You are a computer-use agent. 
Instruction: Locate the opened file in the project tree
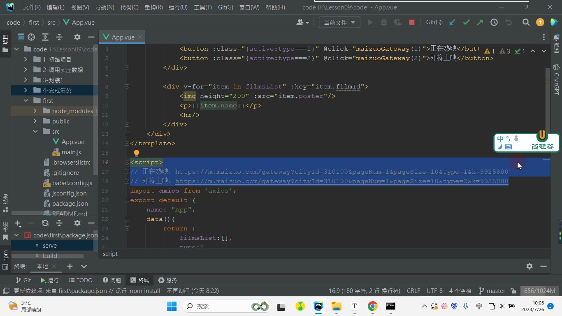pos(31,37)
